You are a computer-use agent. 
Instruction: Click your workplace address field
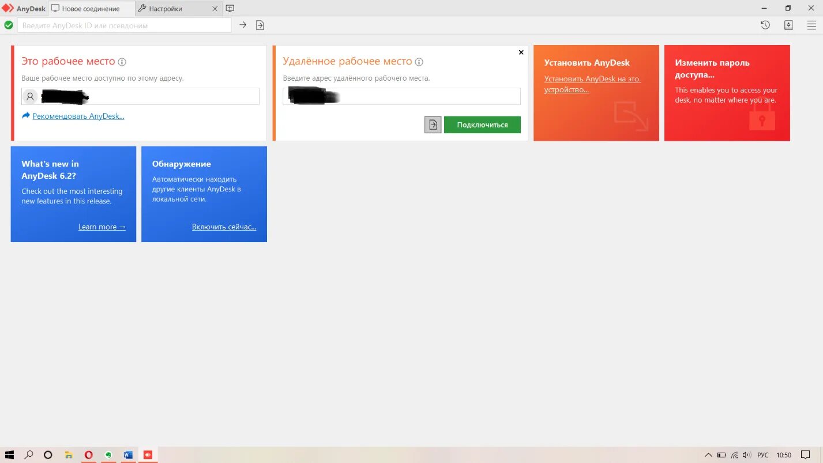coord(140,96)
